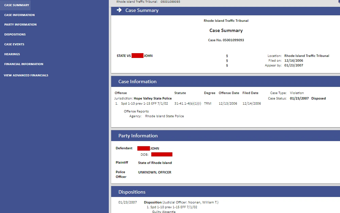
Task: Select Rhode Island State Police agency
Action: (x=164, y=116)
